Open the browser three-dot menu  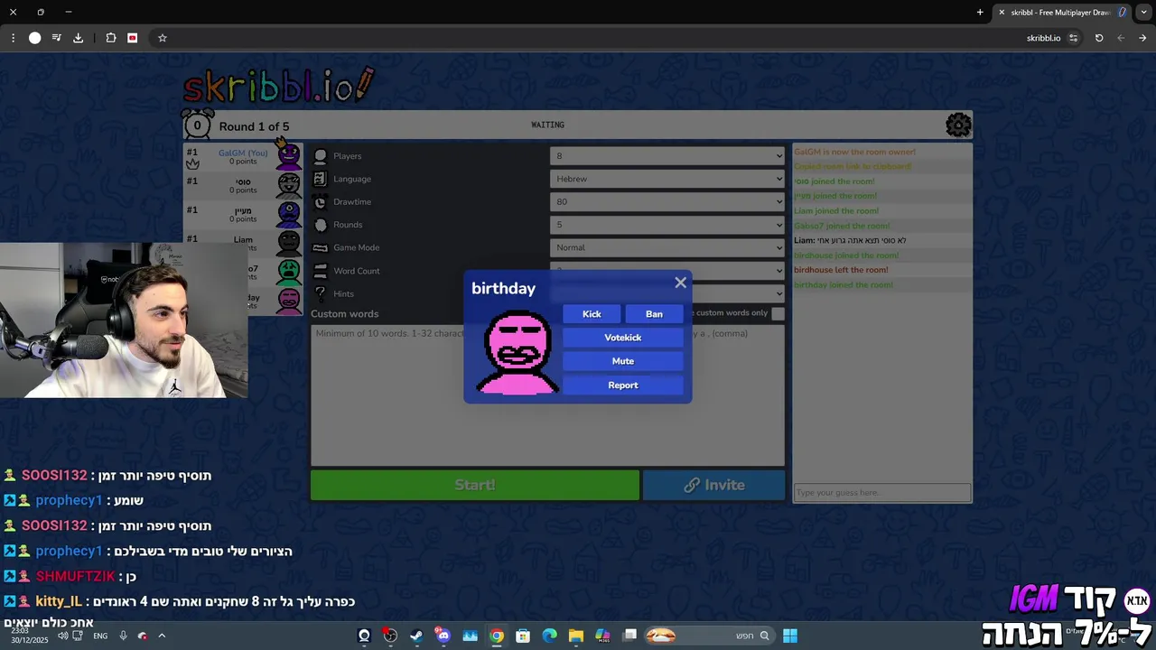[13, 38]
